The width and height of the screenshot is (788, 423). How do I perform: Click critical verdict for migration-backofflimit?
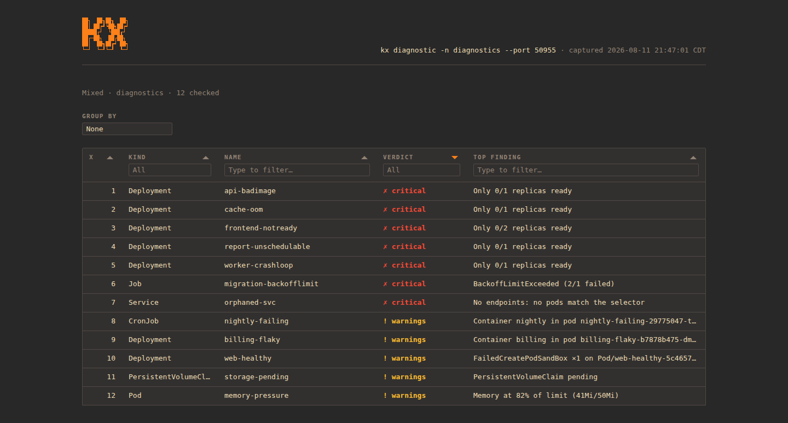pyautogui.click(x=404, y=284)
